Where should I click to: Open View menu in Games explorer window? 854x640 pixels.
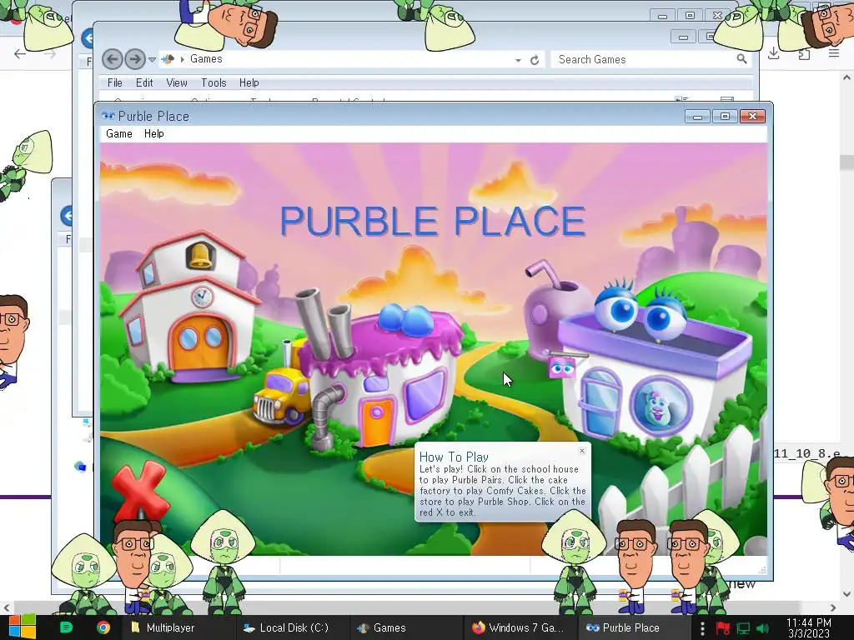pos(177,82)
